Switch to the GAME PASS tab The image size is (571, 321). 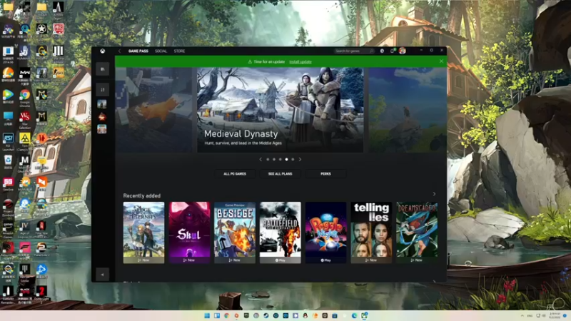click(138, 51)
